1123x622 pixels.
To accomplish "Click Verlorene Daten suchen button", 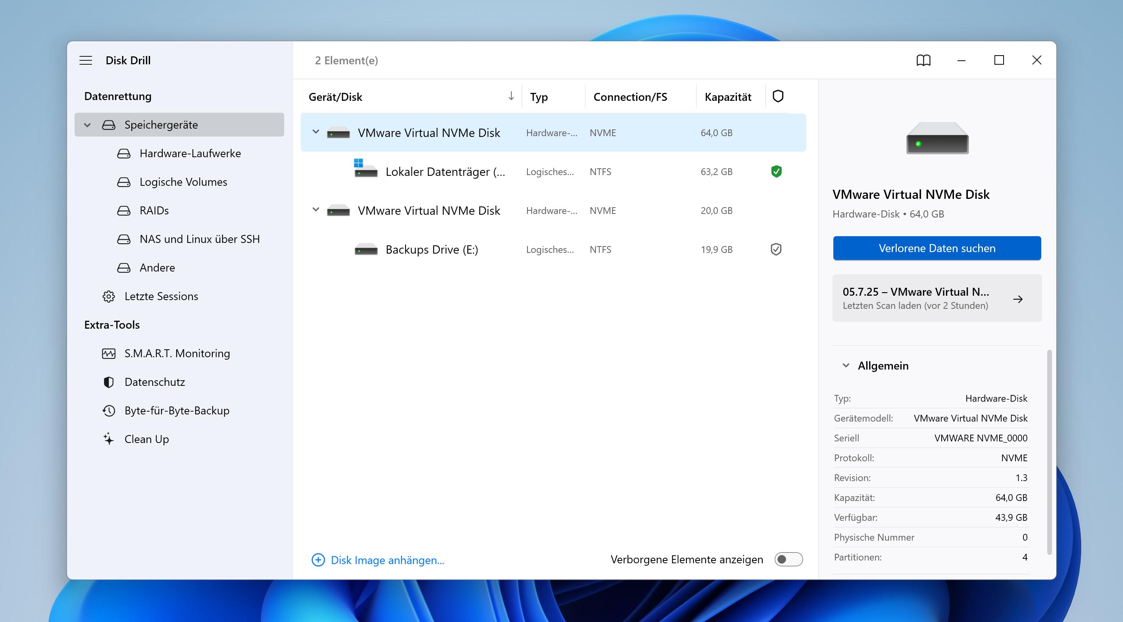I will pos(937,248).
